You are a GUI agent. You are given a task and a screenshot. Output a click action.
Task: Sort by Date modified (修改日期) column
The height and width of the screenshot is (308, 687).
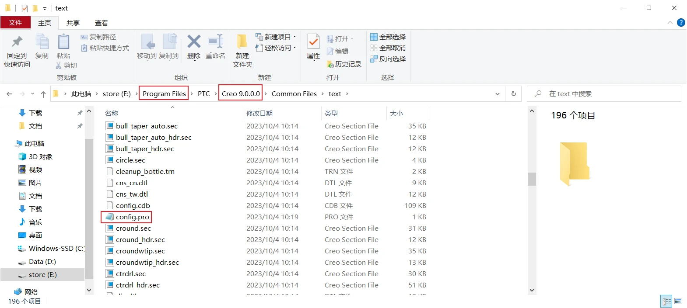(x=282, y=114)
